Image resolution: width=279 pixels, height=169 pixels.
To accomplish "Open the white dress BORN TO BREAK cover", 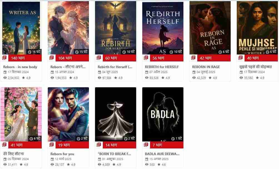I will pos(116,115).
